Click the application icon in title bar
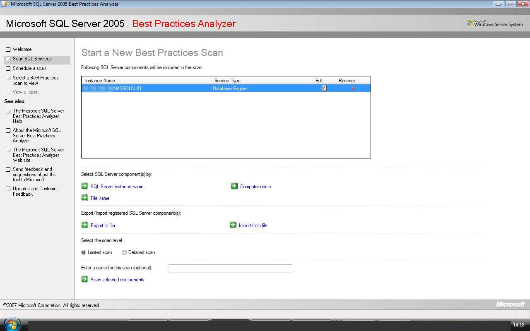 (5, 4)
